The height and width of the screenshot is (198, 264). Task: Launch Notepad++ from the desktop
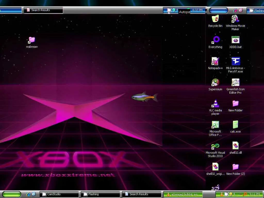pyautogui.click(x=215, y=63)
